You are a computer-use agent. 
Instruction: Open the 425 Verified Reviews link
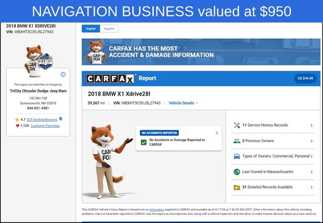click(x=42, y=119)
